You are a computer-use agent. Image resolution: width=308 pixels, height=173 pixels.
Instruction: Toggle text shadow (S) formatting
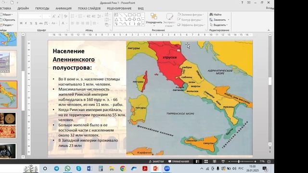coord(36,24)
